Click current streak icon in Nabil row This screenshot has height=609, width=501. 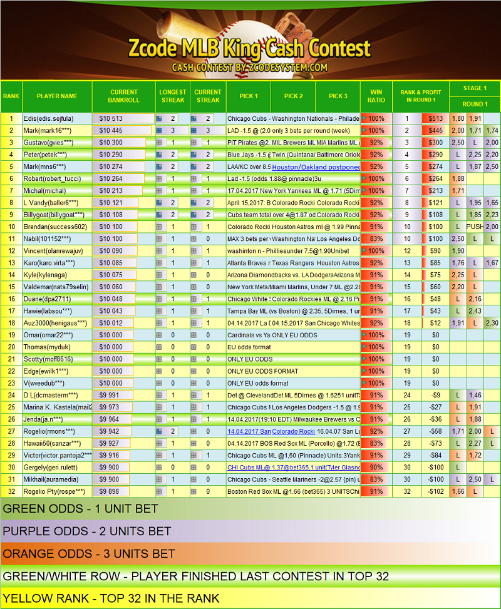tap(194, 239)
